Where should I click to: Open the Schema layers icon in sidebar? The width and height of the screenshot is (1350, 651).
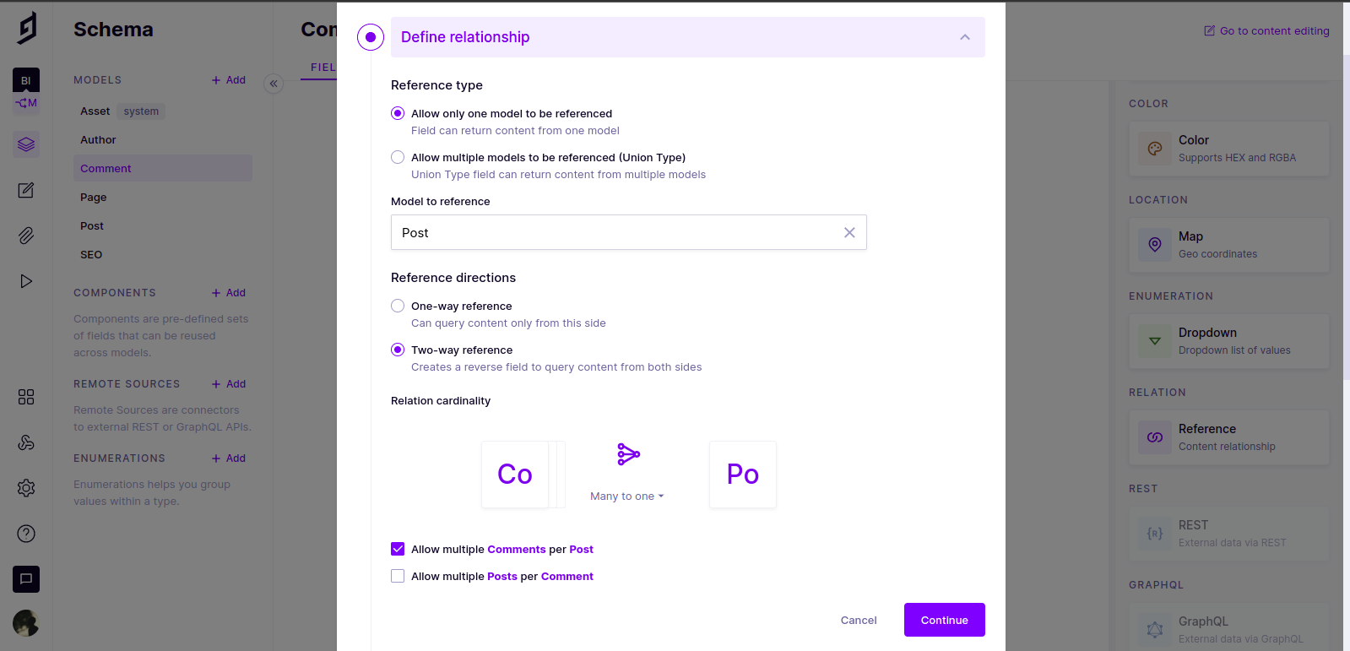[x=26, y=144]
